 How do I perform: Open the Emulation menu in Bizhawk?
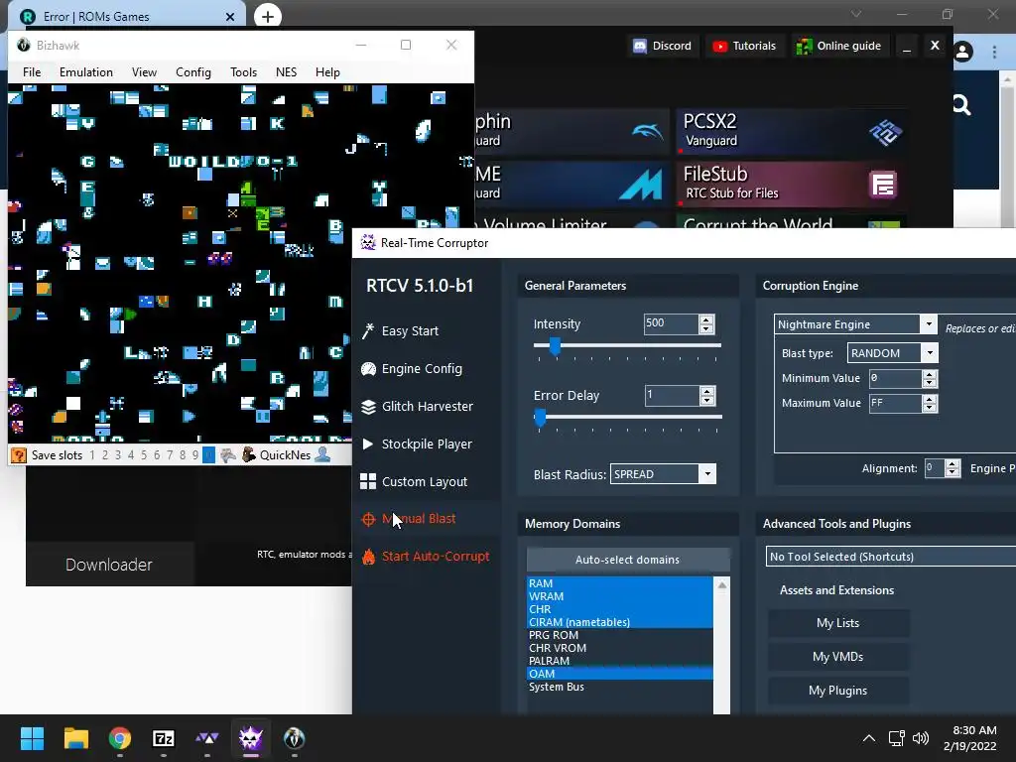(x=86, y=72)
